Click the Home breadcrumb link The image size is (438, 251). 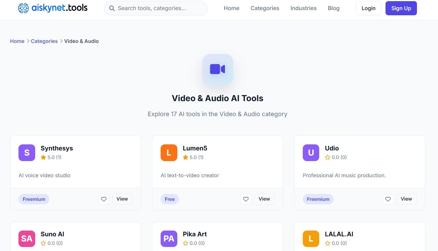[x=17, y=41]
